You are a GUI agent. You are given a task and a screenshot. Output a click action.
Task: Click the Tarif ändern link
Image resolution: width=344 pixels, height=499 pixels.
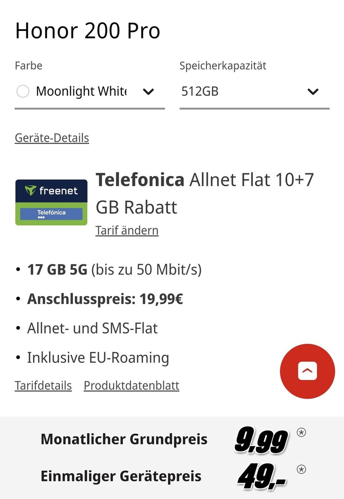tap(127, 230)
